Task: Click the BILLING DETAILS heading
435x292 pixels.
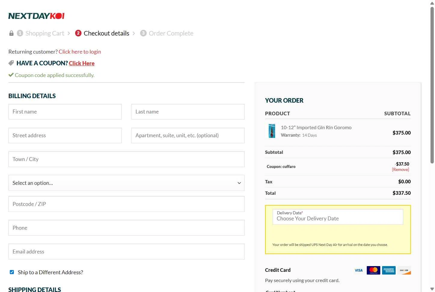Action: (32, 96)
